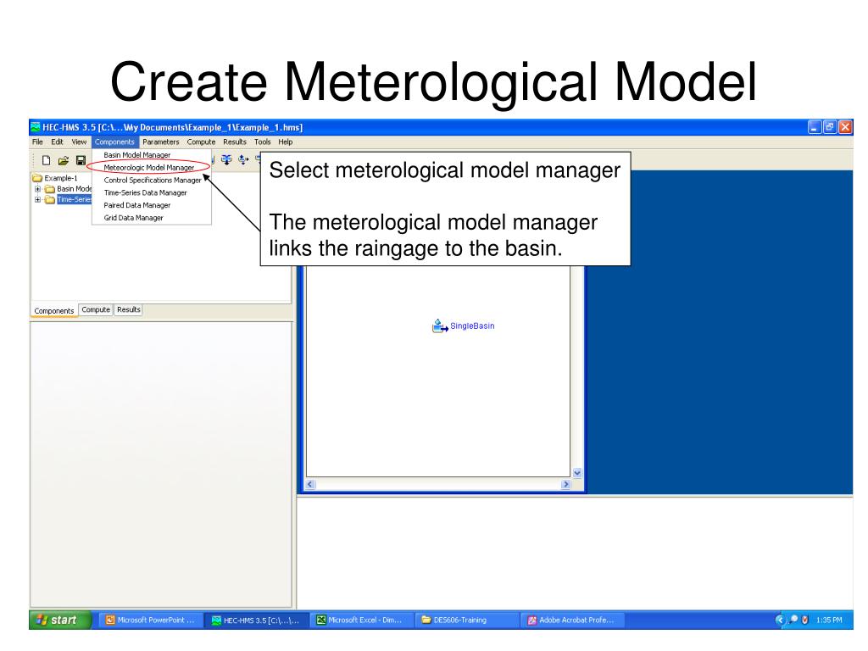Click the tray expand arrow icon
Image resolution: width=868 pixels, height=651 pixels.
[781, 620]
